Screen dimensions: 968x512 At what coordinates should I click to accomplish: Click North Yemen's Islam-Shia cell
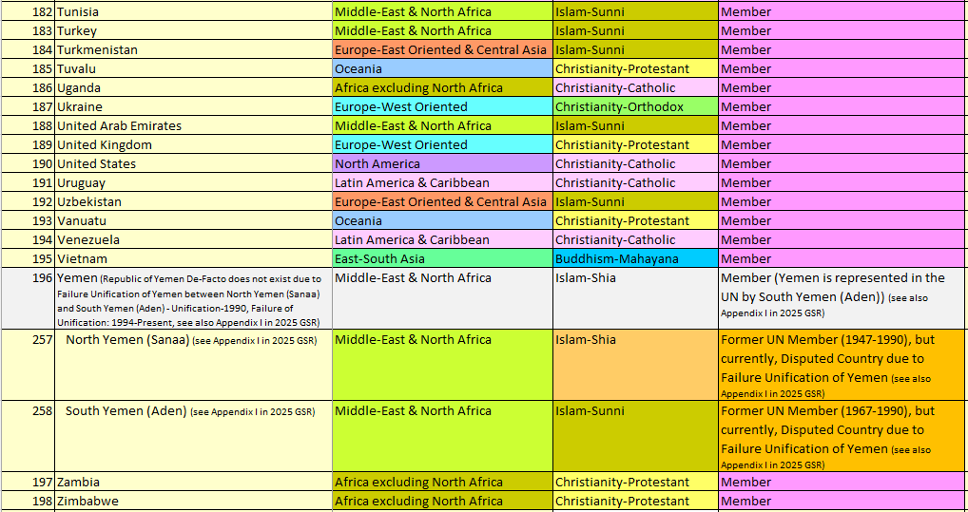(x=636, y=365)
